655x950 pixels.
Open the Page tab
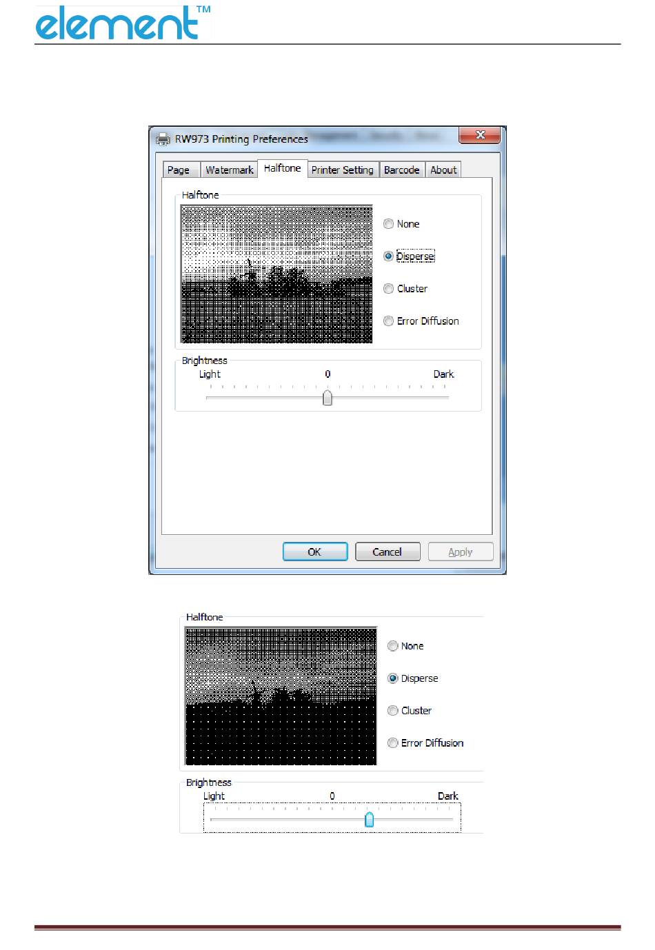[x=179, y=170]
